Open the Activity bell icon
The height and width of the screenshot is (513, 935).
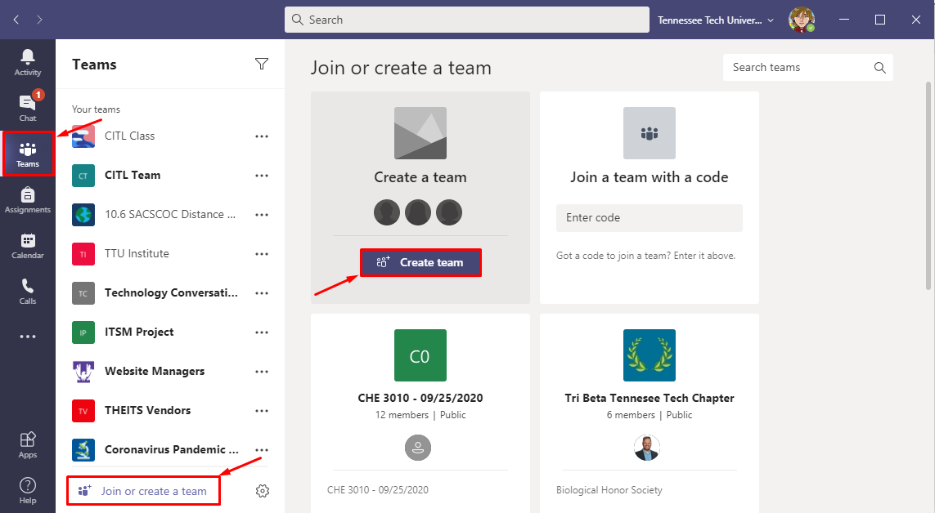click(28, 62)
